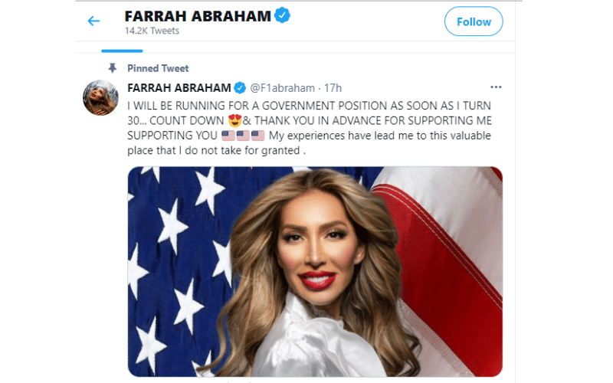The width and height of the screenshot is (613, 383).
Task: Open Farrah Abraham's round profile avatar
Action: tap(100, 98)
